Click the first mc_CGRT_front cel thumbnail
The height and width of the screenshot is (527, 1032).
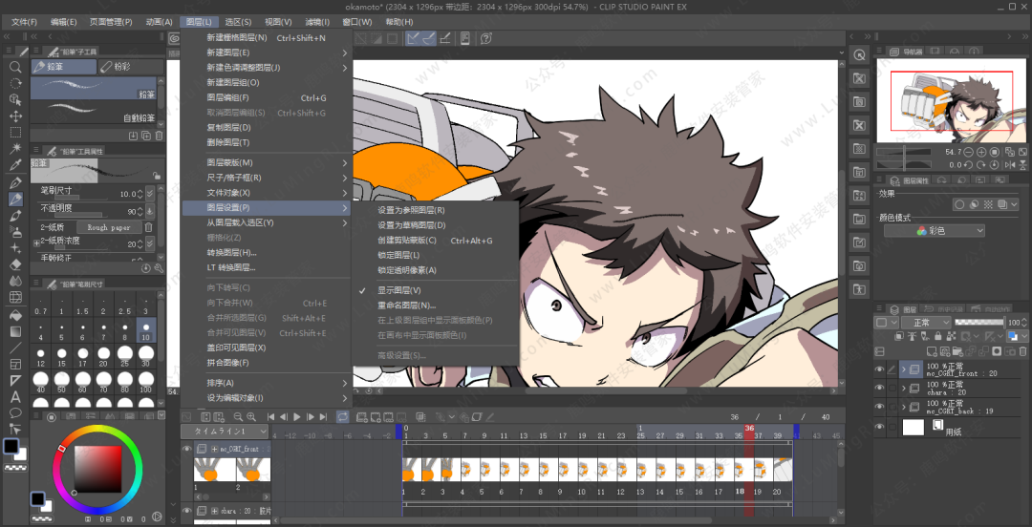pyautogui.click(x=215, y=470)
